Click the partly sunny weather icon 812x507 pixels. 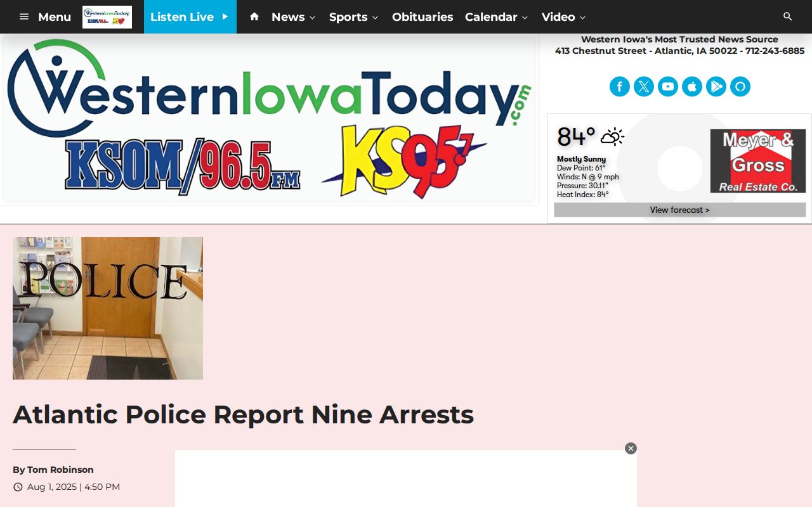click(612, 137)
